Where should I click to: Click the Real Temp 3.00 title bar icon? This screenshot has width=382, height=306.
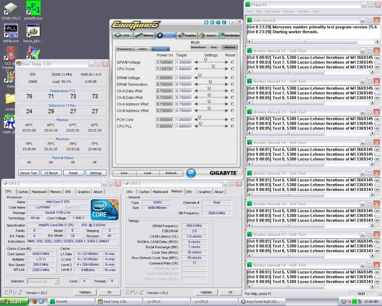coord(19,64)
